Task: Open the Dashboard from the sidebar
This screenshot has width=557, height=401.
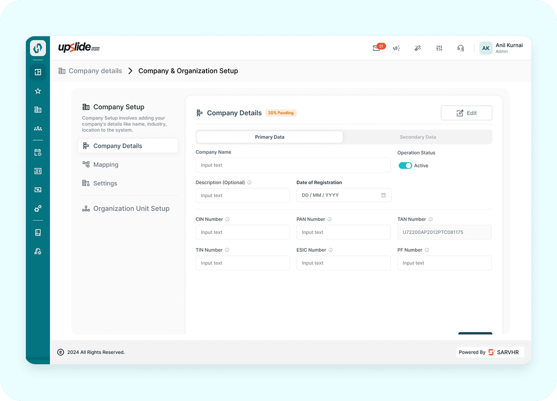Action: pos(37,72)
